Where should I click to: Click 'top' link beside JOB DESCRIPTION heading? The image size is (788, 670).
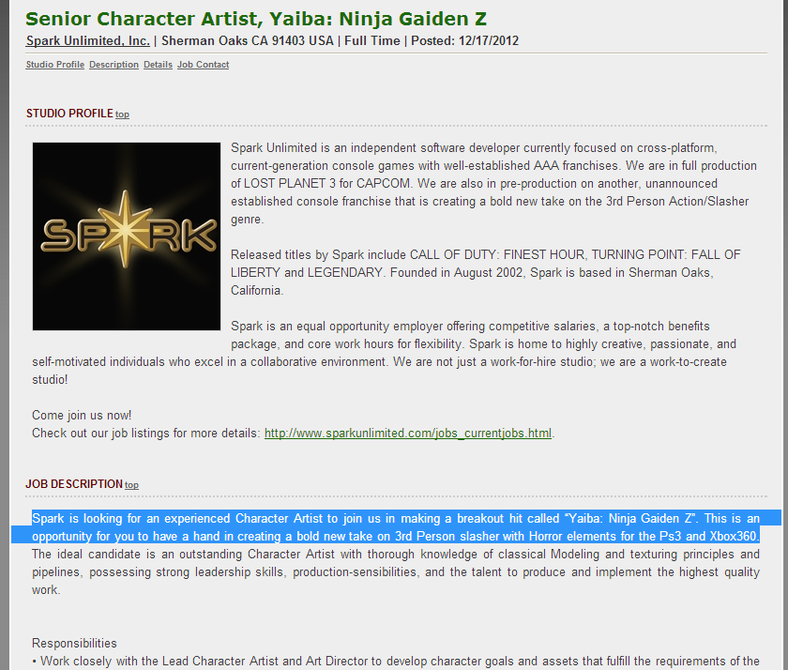[x=131, y=485]
